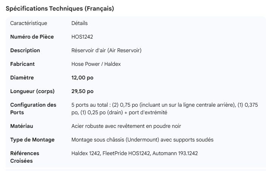This screenshot has width=266, height=171.
Task: Select the "Détails" column header
Action: click(79, 23)
